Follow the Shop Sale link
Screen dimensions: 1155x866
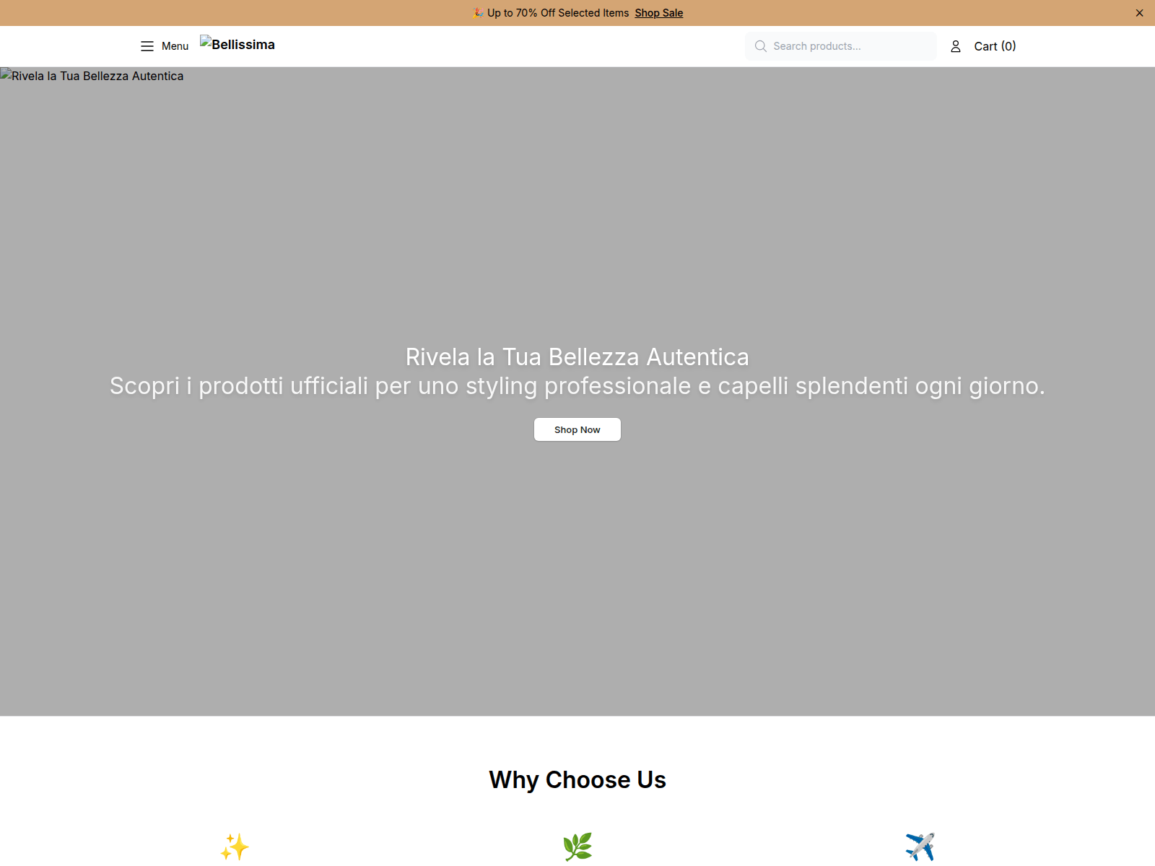(659, 13)
